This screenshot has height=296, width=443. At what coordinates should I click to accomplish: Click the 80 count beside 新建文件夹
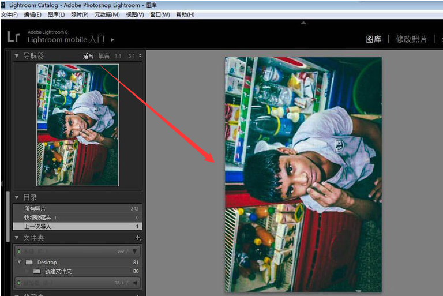136,271
